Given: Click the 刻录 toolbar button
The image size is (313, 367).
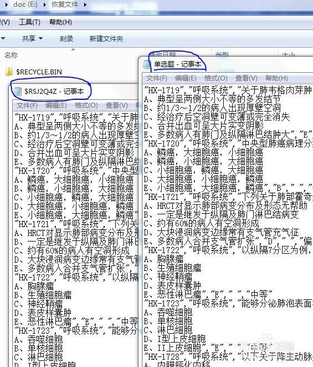Looking at the screenshot, I should pos(66,39).
